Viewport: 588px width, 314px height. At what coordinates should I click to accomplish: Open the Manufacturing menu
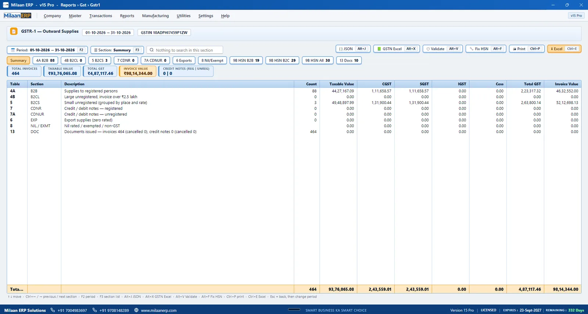click(x=155, y=16)
